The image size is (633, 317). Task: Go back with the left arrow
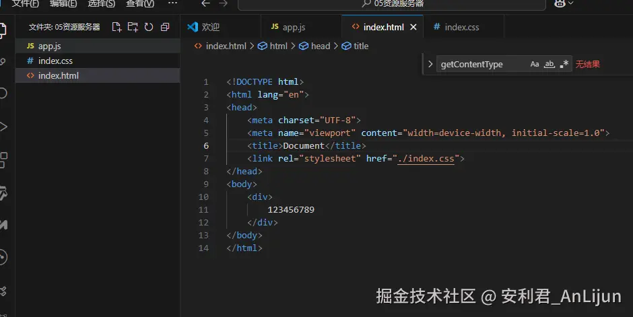point(206,3)
